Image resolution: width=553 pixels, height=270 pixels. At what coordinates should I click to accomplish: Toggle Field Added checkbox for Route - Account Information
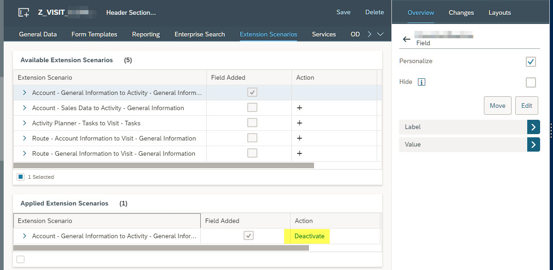[x=252, y=138]
